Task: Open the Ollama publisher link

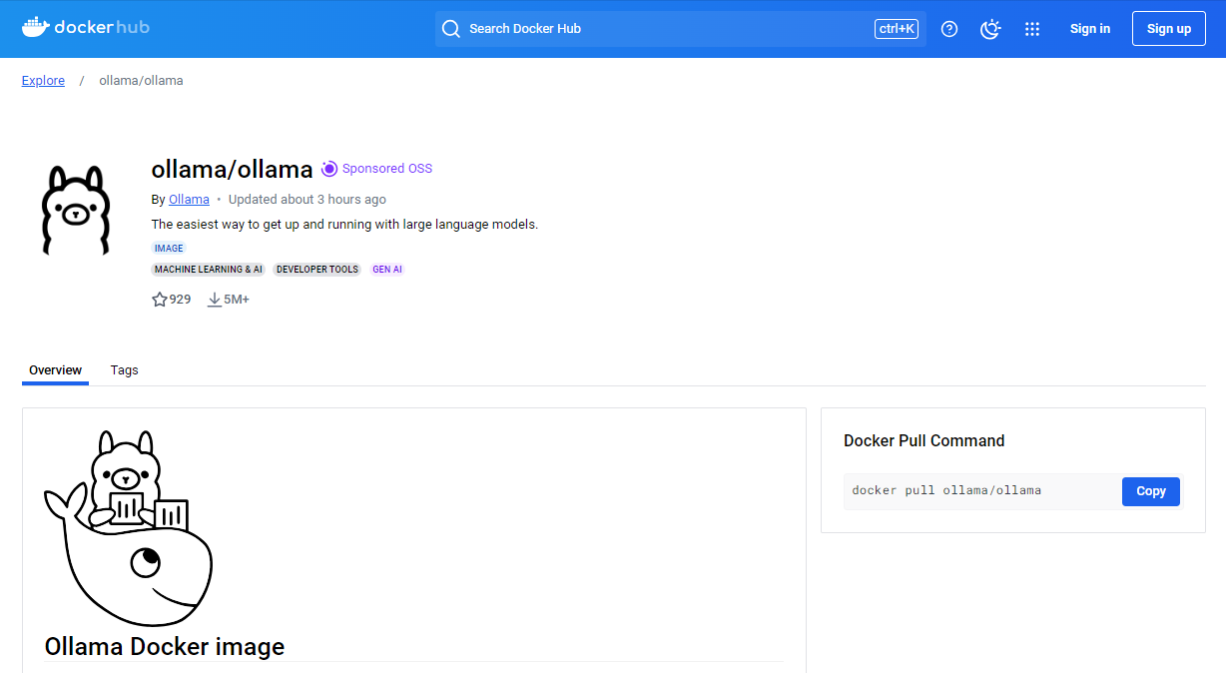Action: [189, 199]
